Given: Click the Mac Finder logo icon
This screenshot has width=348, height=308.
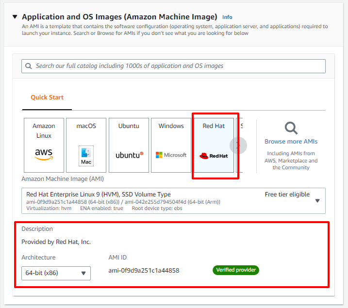Looking at the screenshot, I should (86, 156).
